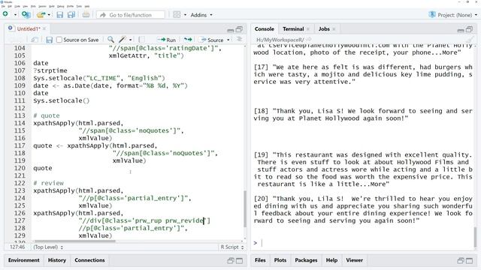Image resolution: width=481 pixels, height=270 pixels.
Task: Minimize the console pane
Action: (x=461, y=30)
